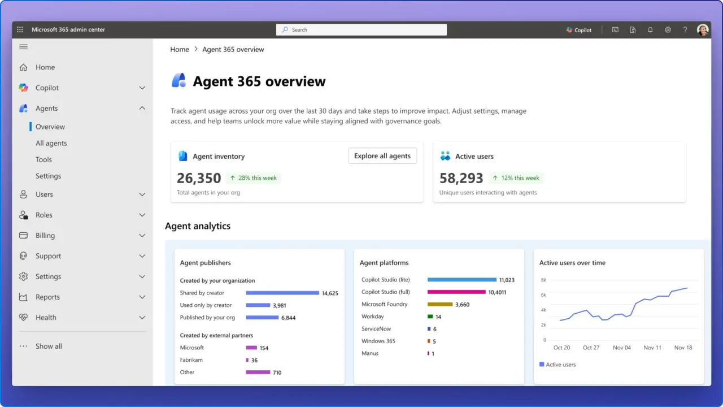The image size is (723, 407).
Task: Select the Home icon in the sidebar
Action: (23, 67)
